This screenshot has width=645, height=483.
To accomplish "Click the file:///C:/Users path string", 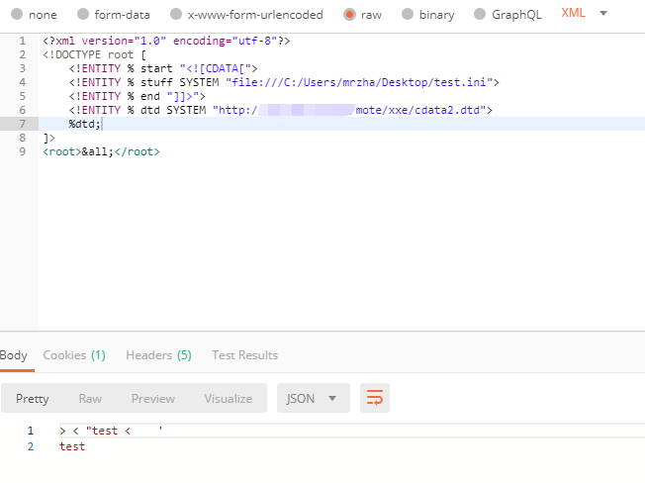I will (359, 82).
